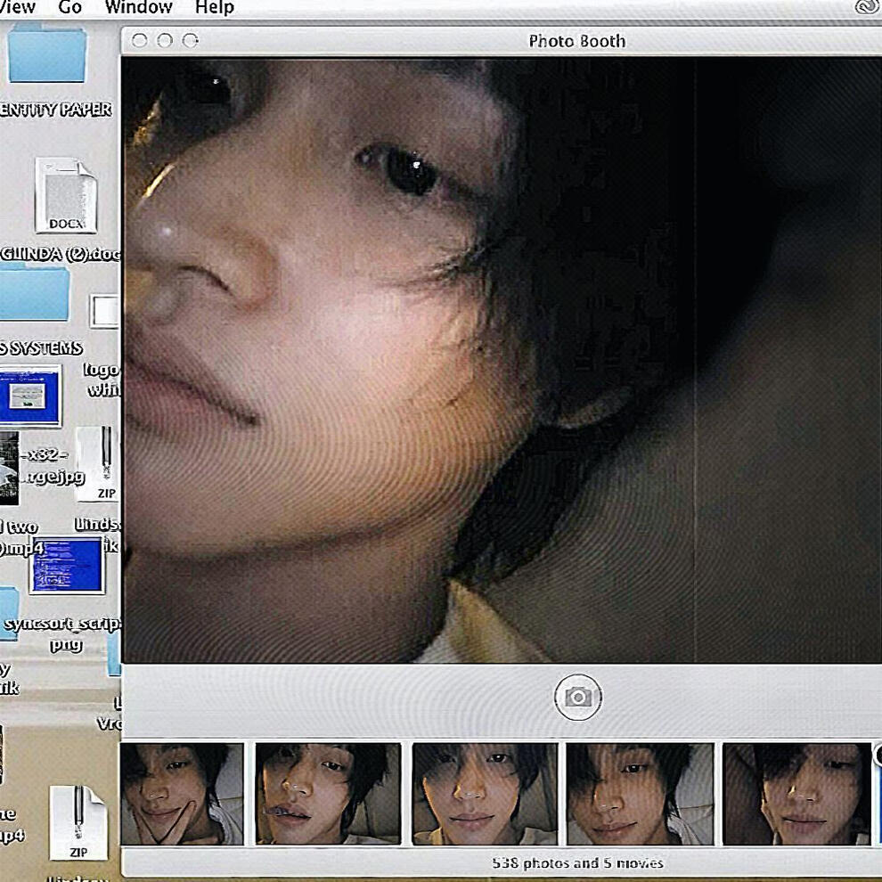Open the ENTITY PAPER folder icon

(x=47, y=55)
